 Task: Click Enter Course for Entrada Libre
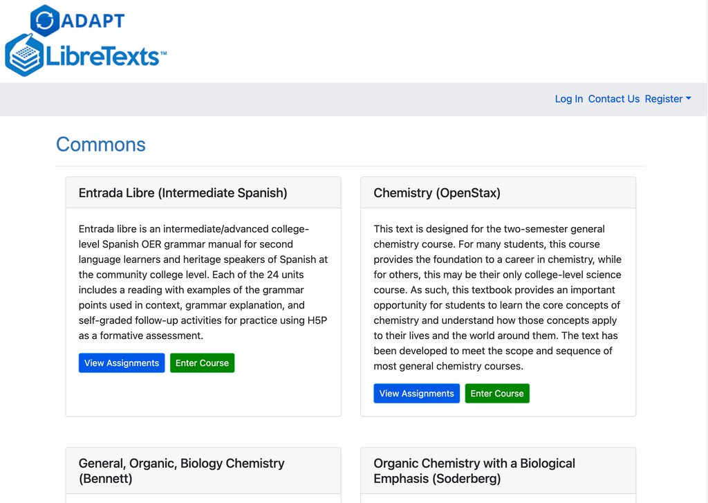(x=203, y=363)
